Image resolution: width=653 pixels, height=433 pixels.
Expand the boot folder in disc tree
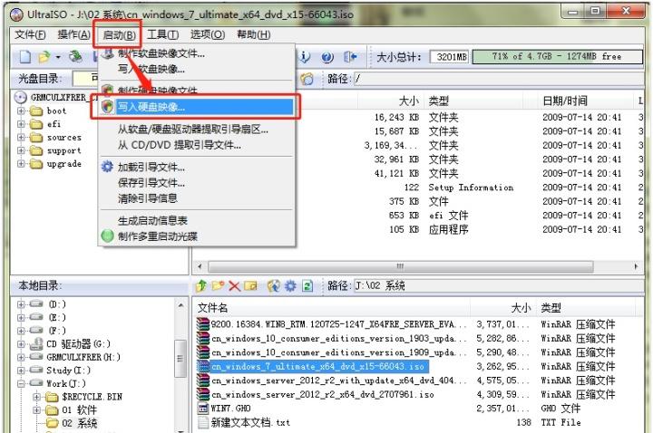point(21,111)
